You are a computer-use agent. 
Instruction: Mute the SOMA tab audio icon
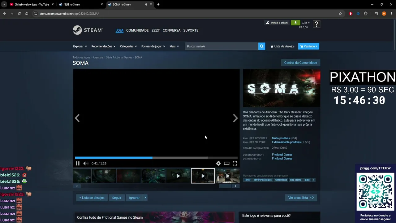(146, 4)
